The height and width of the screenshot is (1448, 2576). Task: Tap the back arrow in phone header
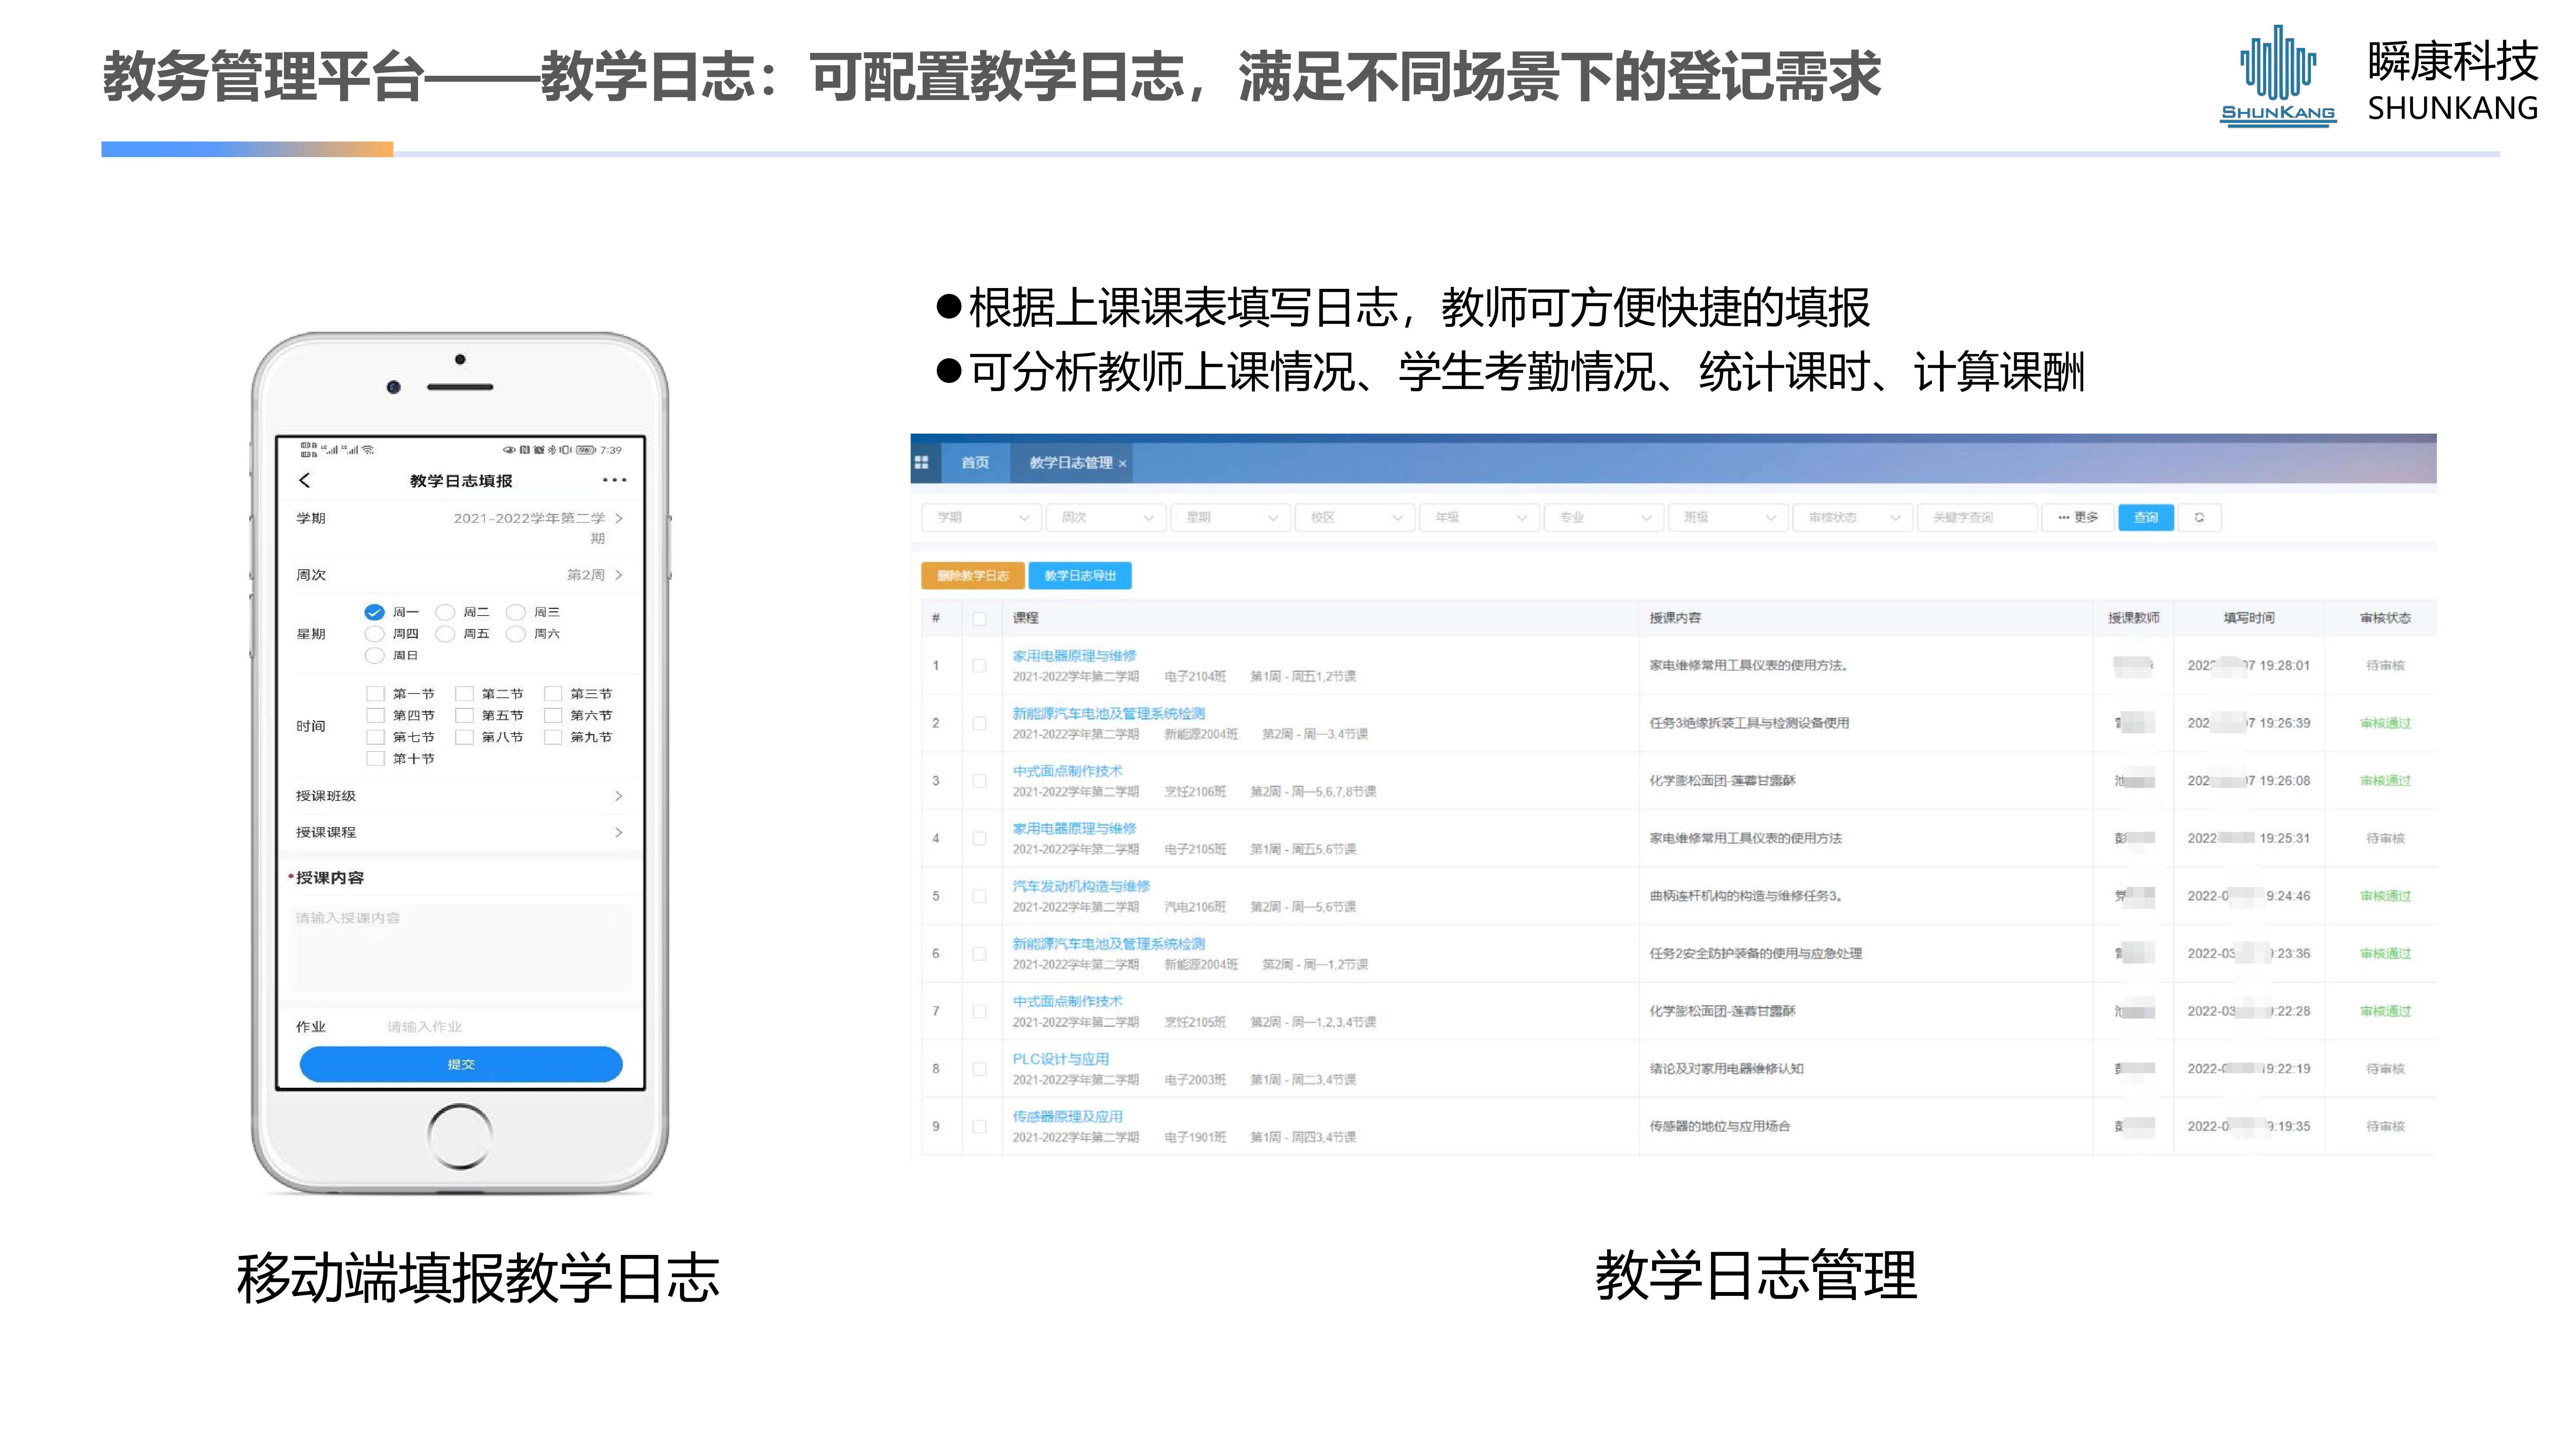[x=305, y=481]
